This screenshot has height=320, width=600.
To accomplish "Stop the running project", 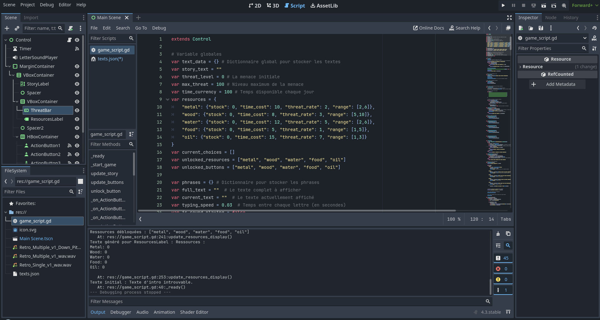I will pos(524,5).
